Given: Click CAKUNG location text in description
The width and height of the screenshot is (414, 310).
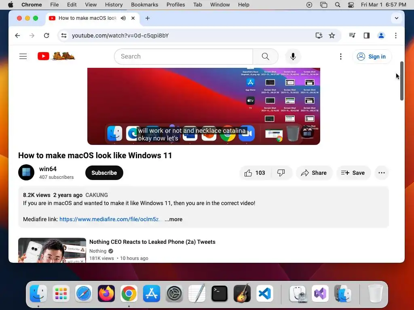Looking at the screenshot, I should tap(97, 195).
